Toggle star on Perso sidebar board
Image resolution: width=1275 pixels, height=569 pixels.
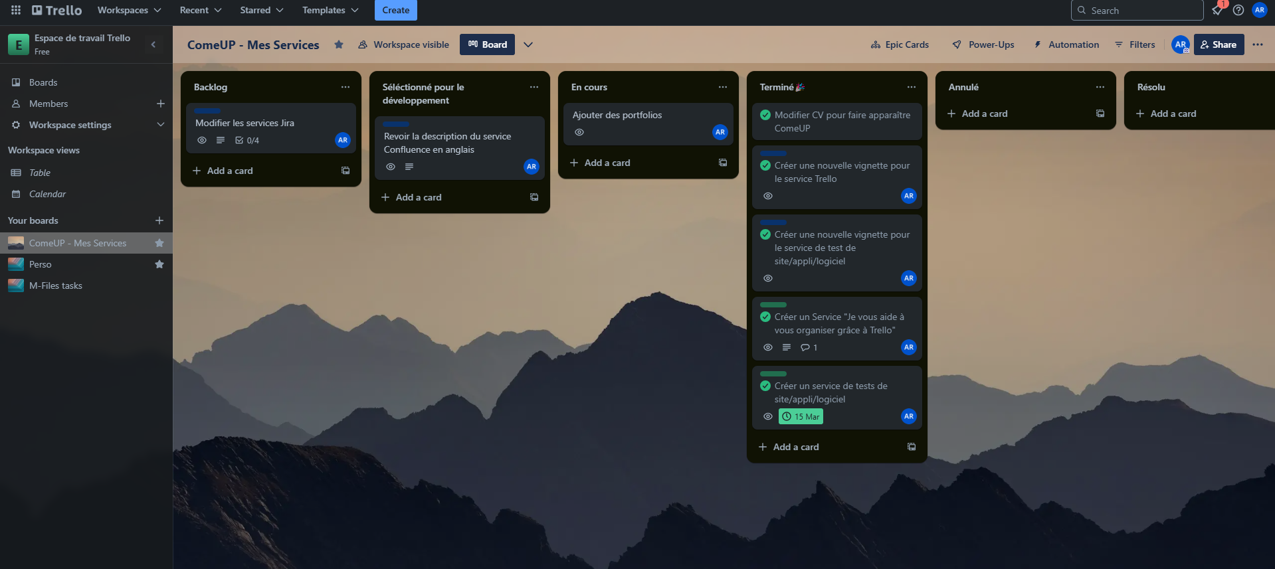point(159,264)
